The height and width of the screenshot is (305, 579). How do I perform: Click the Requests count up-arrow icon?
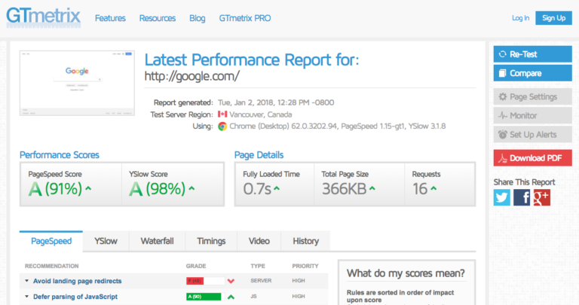pyautogui.click(x=436, y=189)
